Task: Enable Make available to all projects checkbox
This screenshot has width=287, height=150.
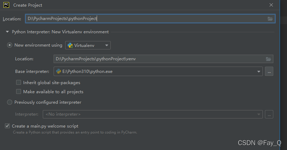Action: click(x=19, y=91)
